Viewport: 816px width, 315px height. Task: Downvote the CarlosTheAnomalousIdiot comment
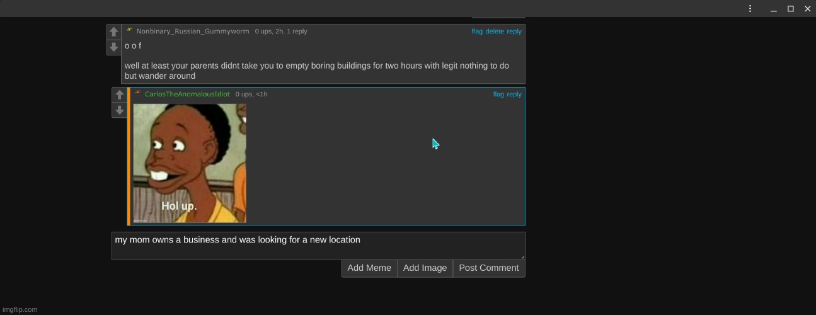pos(119,111)
